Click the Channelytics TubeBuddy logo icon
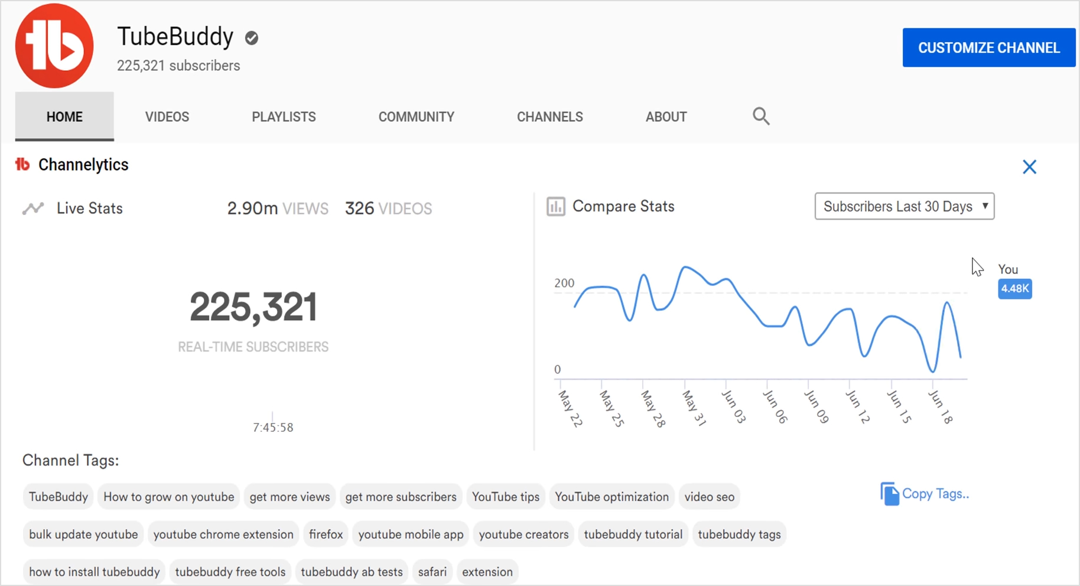Image resolution: width=1080 pixels, height=586 pixels. point(22,164)
